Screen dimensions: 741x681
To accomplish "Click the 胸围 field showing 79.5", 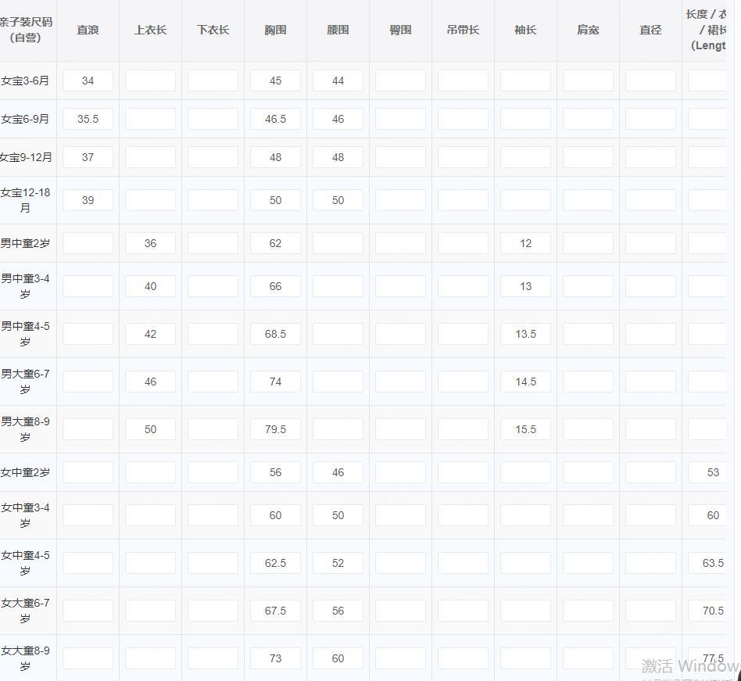I will pos(275,429).
